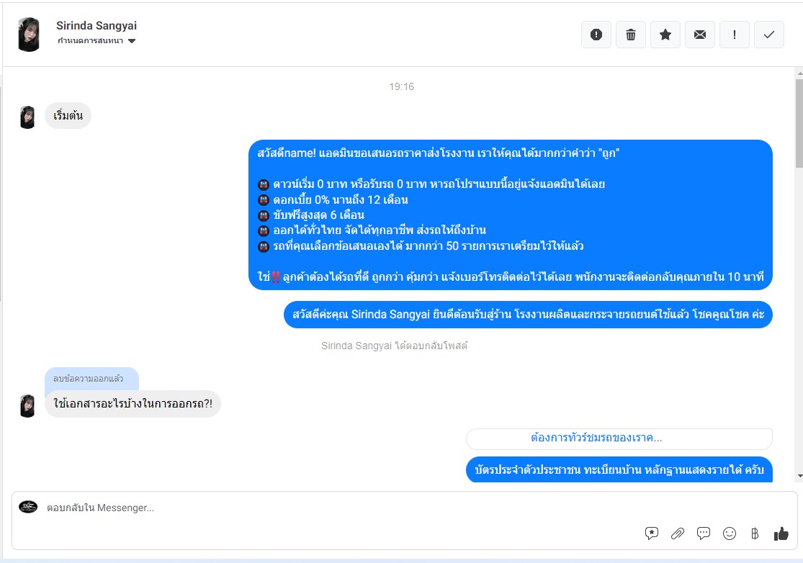This screenshot has width=803, height=563.
Task: Open saved replies speech bubble star icon
Action: click(652, 533)
